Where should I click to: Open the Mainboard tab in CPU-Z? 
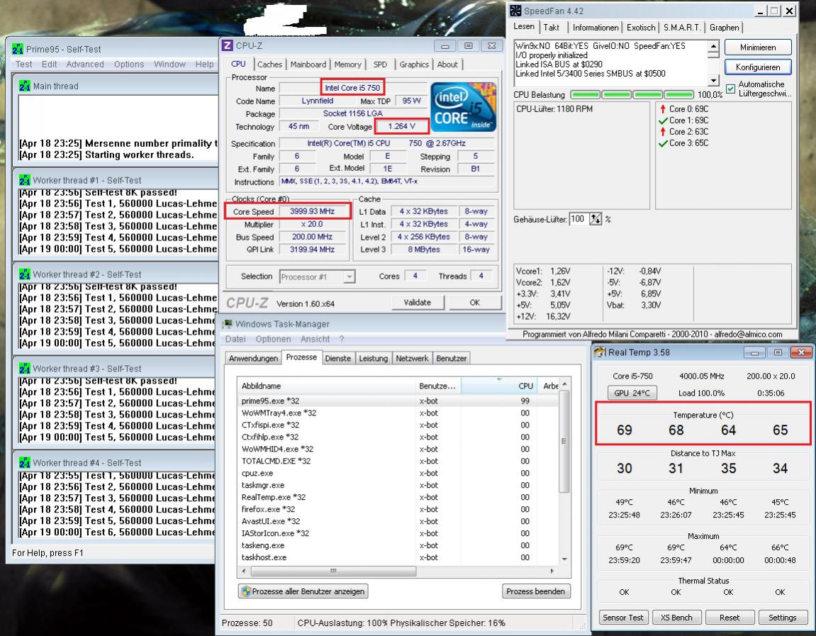point(308,65)
